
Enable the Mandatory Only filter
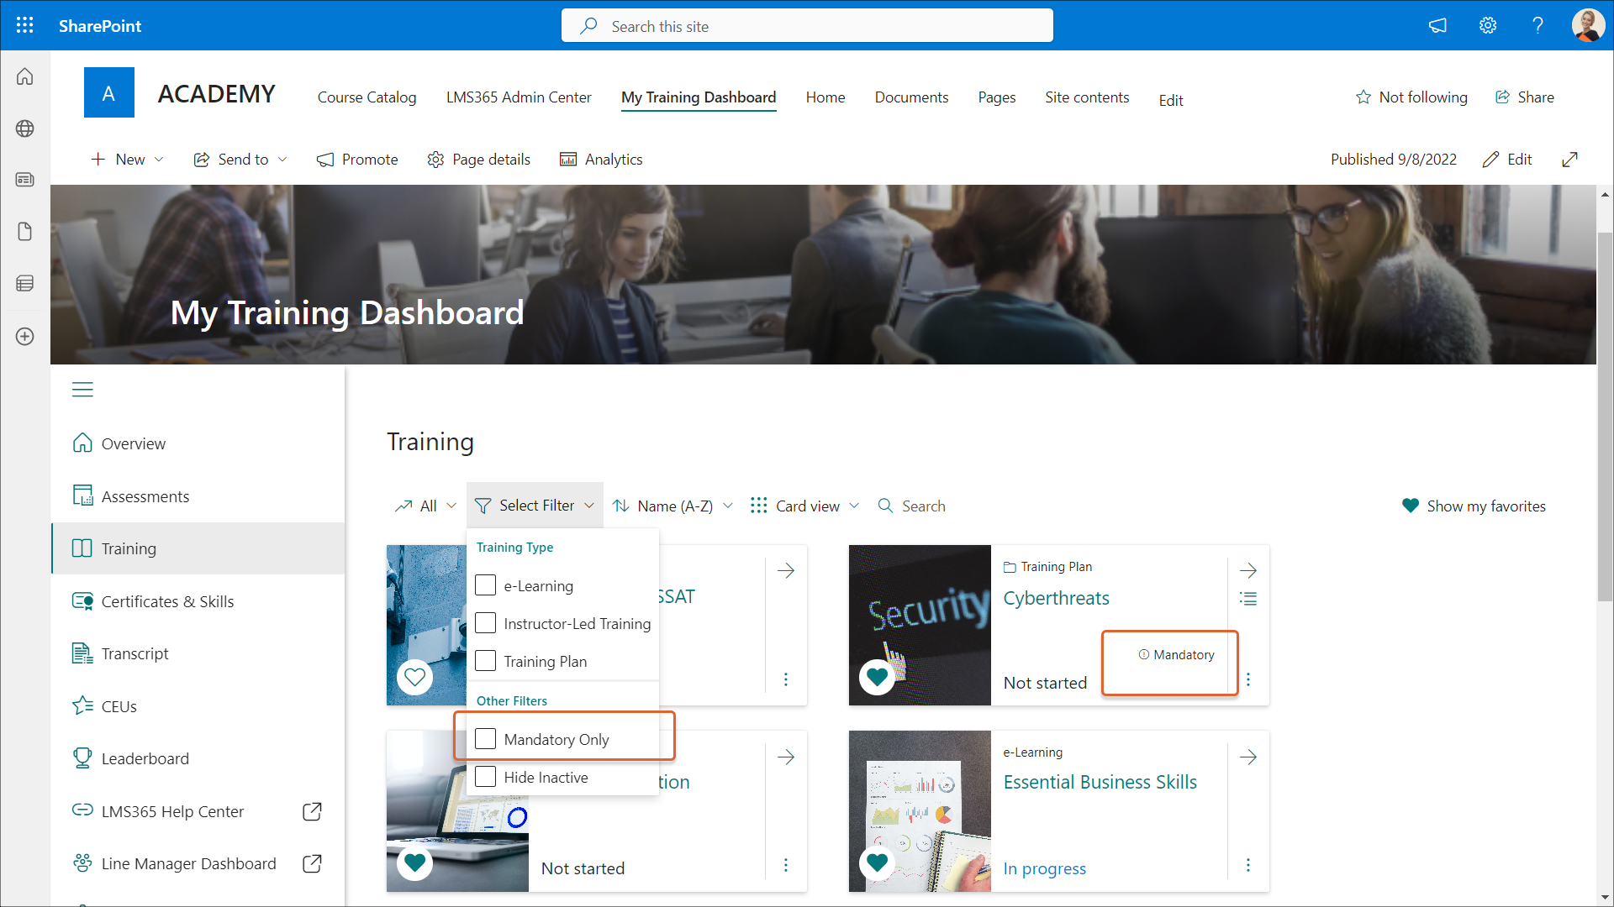pyautogui.click(x=486, y=739)
